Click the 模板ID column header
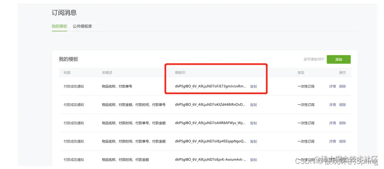384x169 pixels. pos(180,73)
